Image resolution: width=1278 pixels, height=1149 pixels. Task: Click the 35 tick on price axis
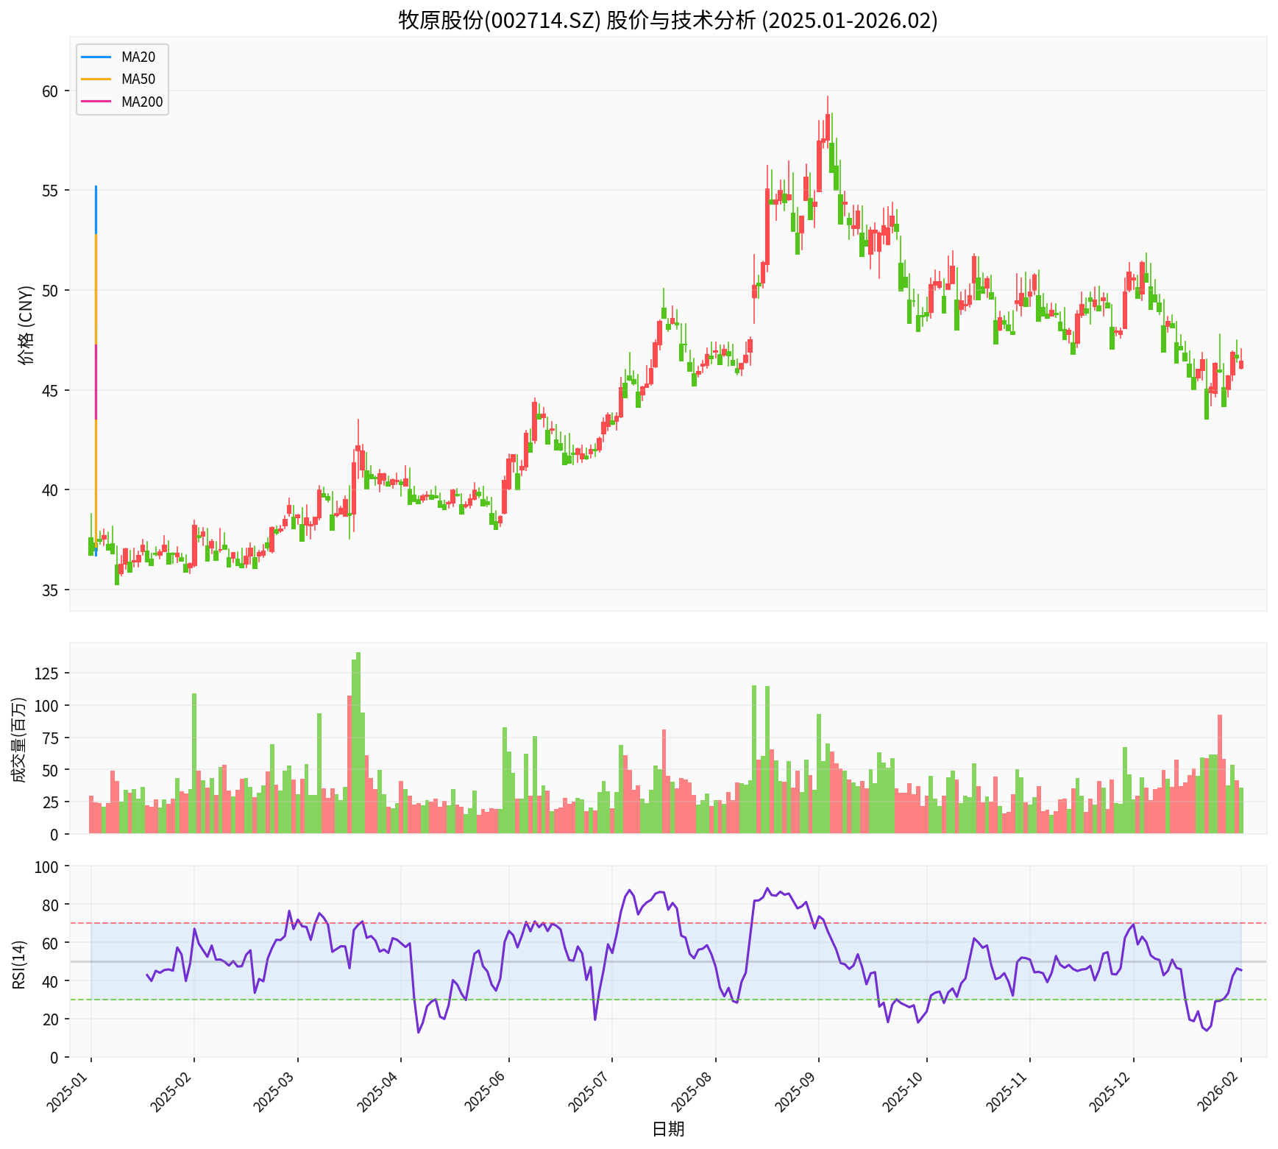(50, 590)
